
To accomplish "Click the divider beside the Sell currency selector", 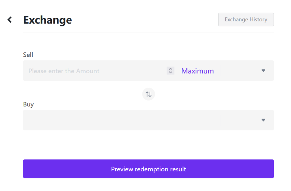I will (x=221, y=71).
